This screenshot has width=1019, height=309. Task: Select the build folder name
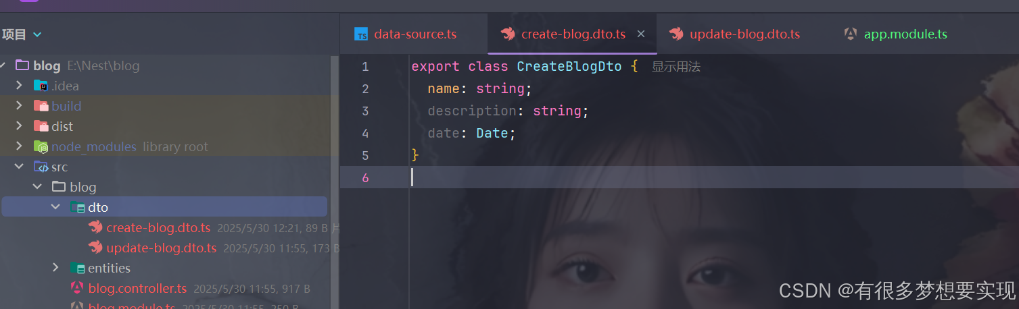click(66, 106)
